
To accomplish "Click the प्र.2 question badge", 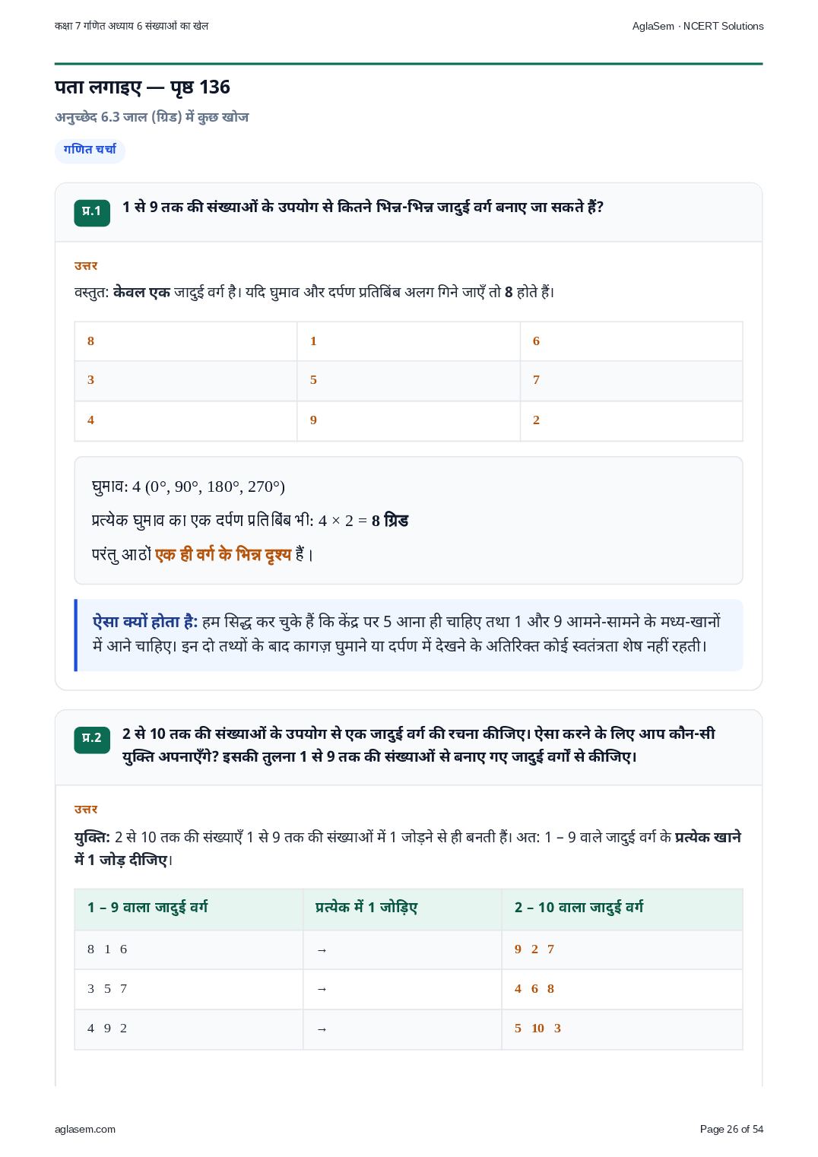I will [92, 739].
